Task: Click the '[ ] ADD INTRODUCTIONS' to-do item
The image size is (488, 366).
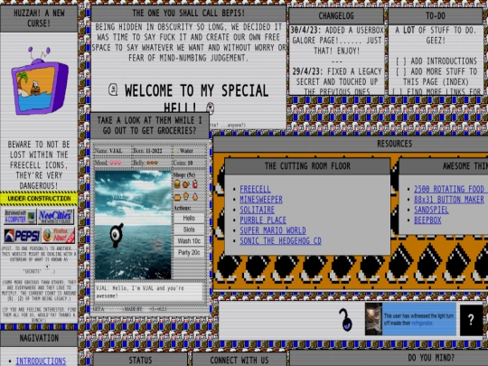Action: coord(436,61)
